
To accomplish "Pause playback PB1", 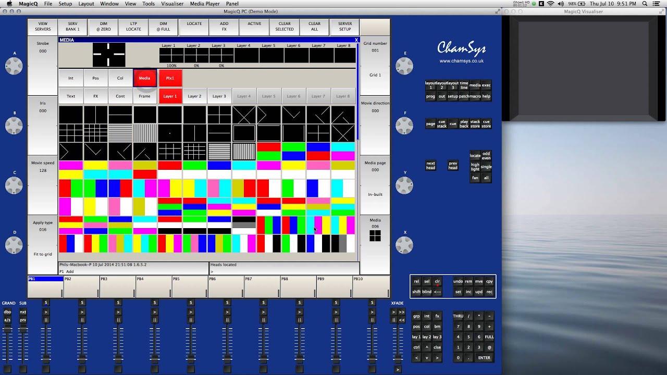I will click(46, 320).
